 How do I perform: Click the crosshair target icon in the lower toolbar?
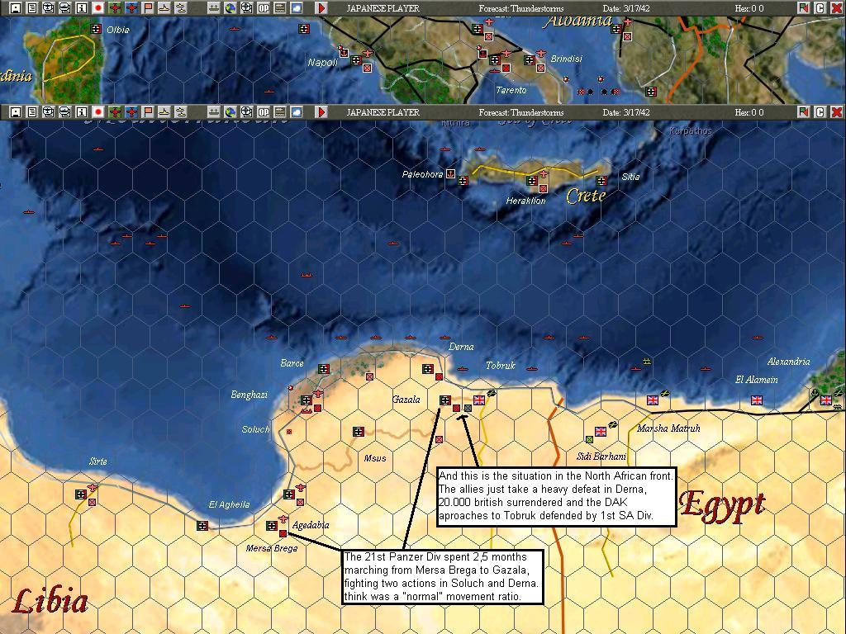pyautogui.click(x=246, y=112)
